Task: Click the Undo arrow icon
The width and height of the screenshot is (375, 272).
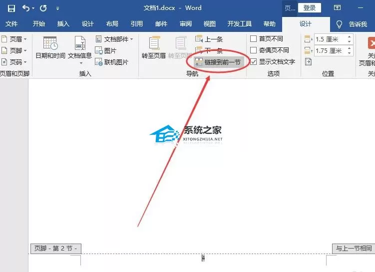Action: click(26, 8)
